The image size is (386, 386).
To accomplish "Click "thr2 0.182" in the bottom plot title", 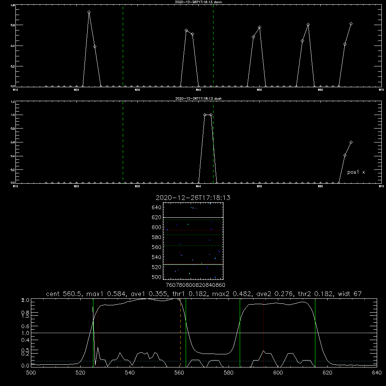I will tap(315, 294).
